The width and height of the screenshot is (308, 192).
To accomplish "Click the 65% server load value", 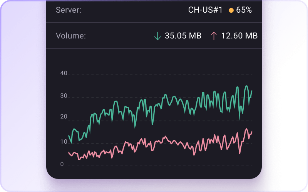I will [x=244, y=10].
